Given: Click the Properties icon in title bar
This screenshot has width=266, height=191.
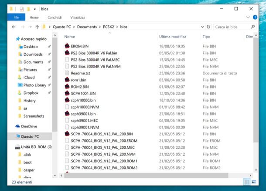Looking at the screenshot, I should click(x=21, y=9).
